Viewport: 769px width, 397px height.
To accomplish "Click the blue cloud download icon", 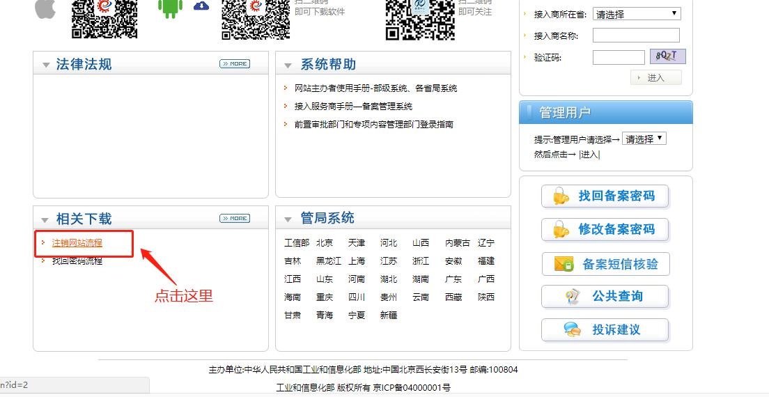I will point(201,6).
